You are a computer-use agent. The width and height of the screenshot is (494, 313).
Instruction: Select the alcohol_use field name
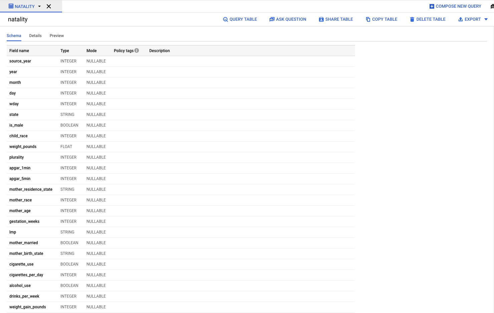20,286
